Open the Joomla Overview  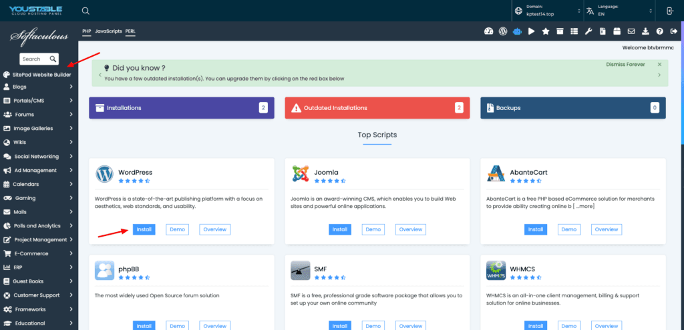coord(411,229)
